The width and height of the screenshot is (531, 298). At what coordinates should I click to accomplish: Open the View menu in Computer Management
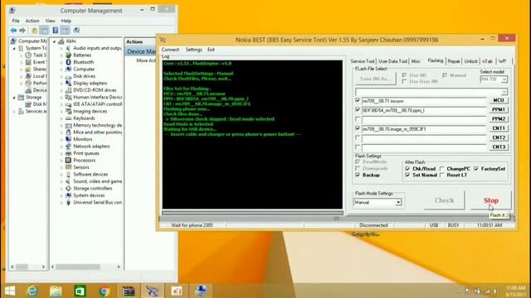point(50,21)
